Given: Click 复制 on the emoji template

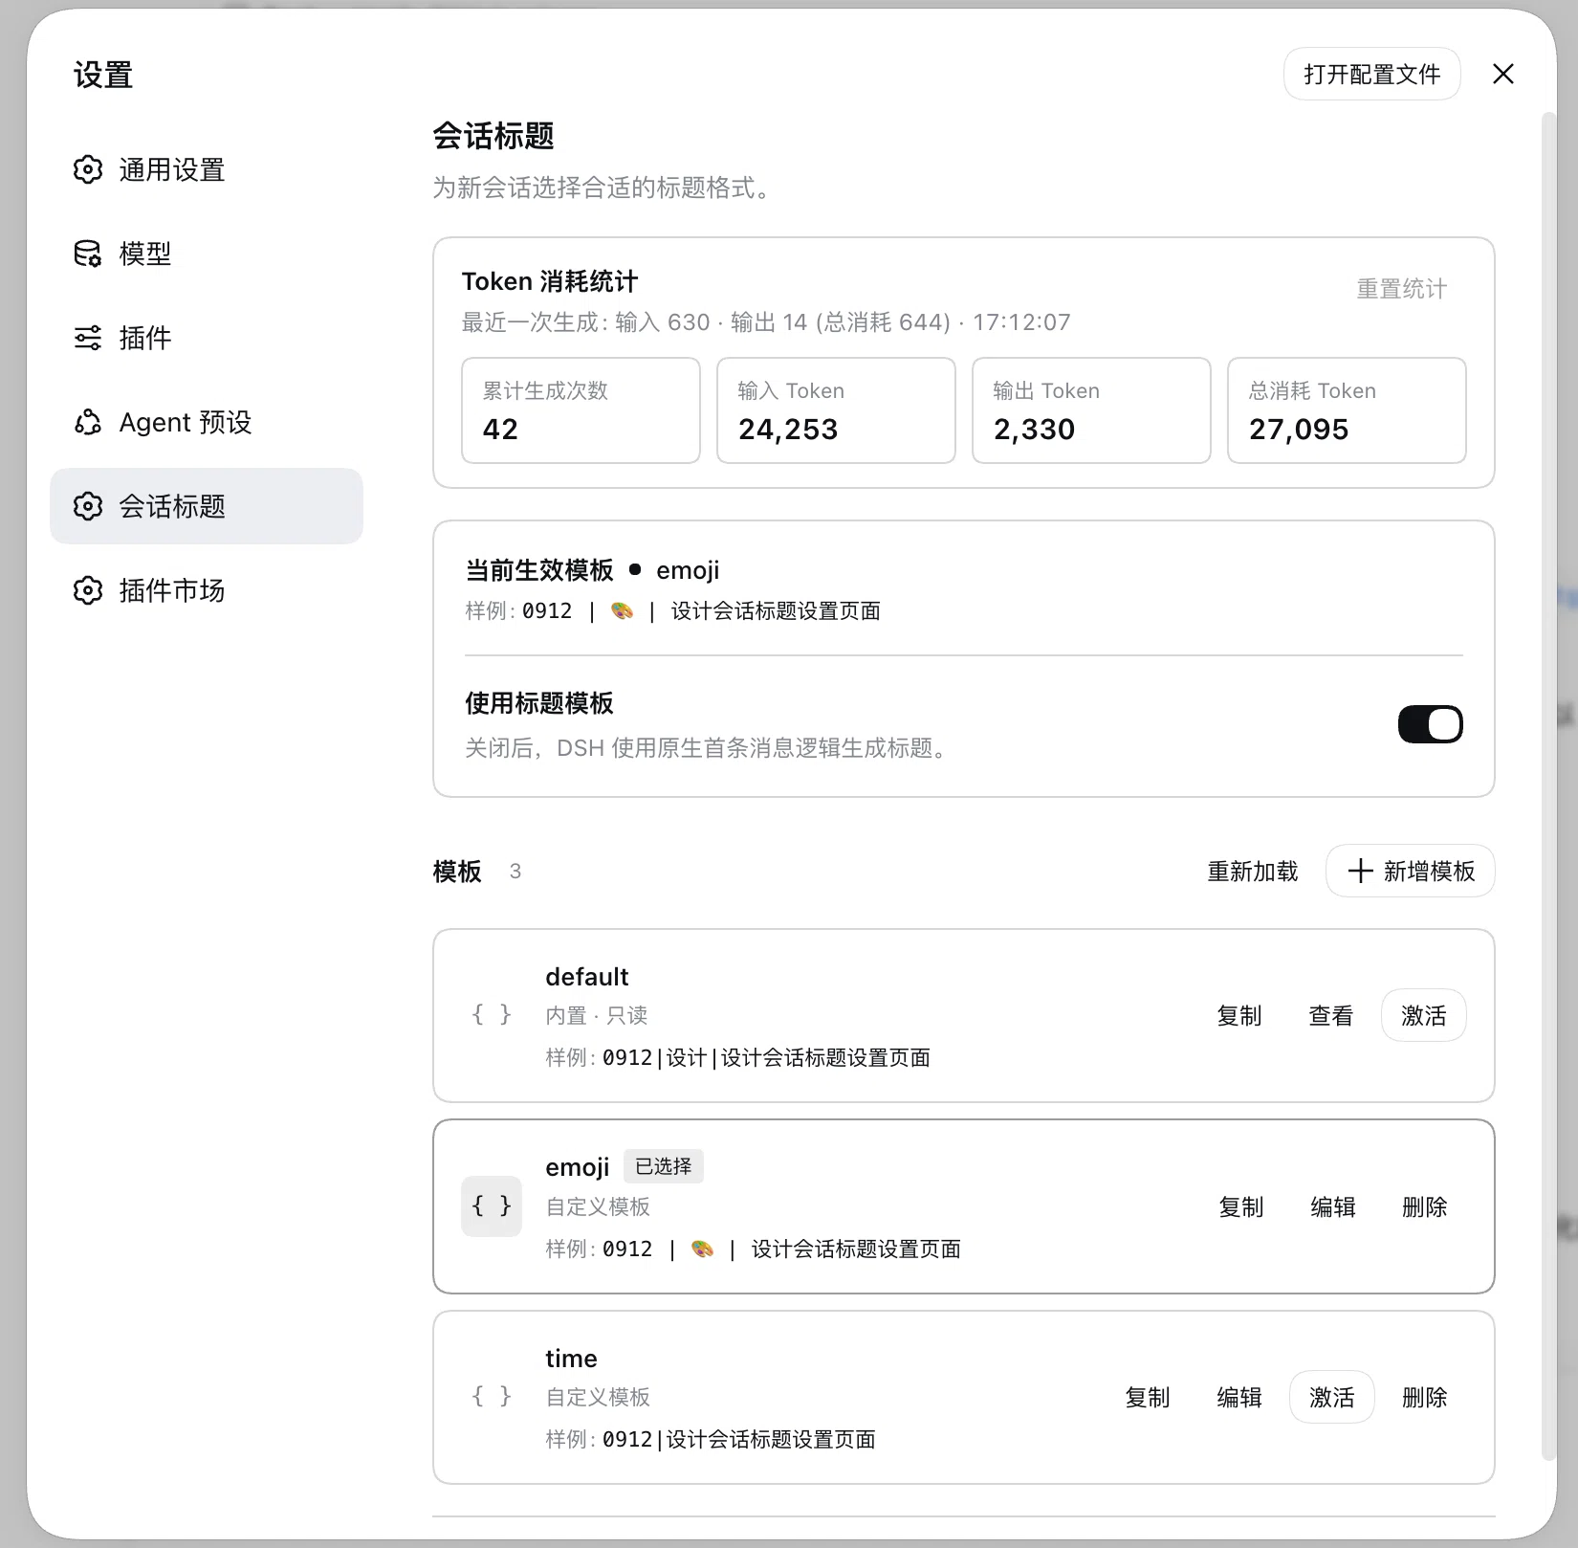Looking at the screenshot, I should 1241,1206.
